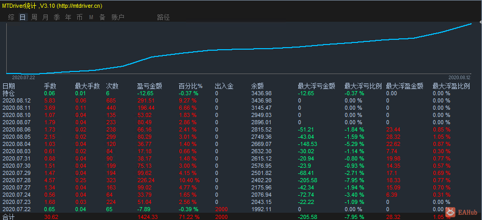Select the 2020.07.31 date row
This screenshot has width=482, height=220.
click(241, 158)
